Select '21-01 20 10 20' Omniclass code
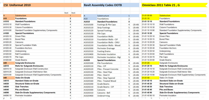This screenshot has height=100, width=209. 150,72
